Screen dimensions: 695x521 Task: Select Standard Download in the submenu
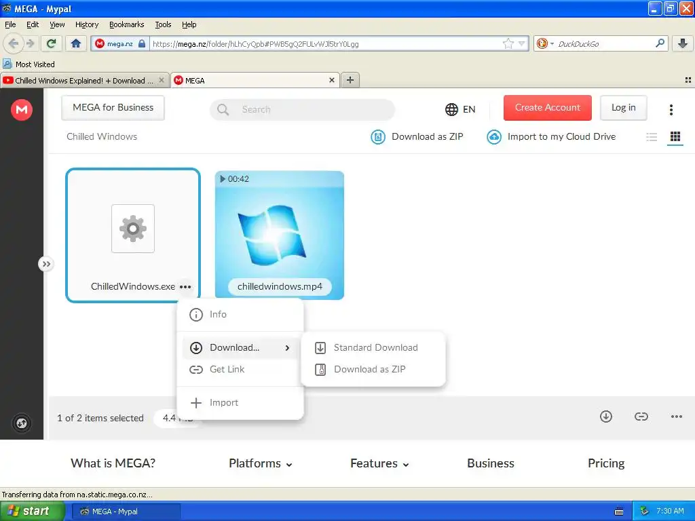pyautogui.click(x=373, y=348)
